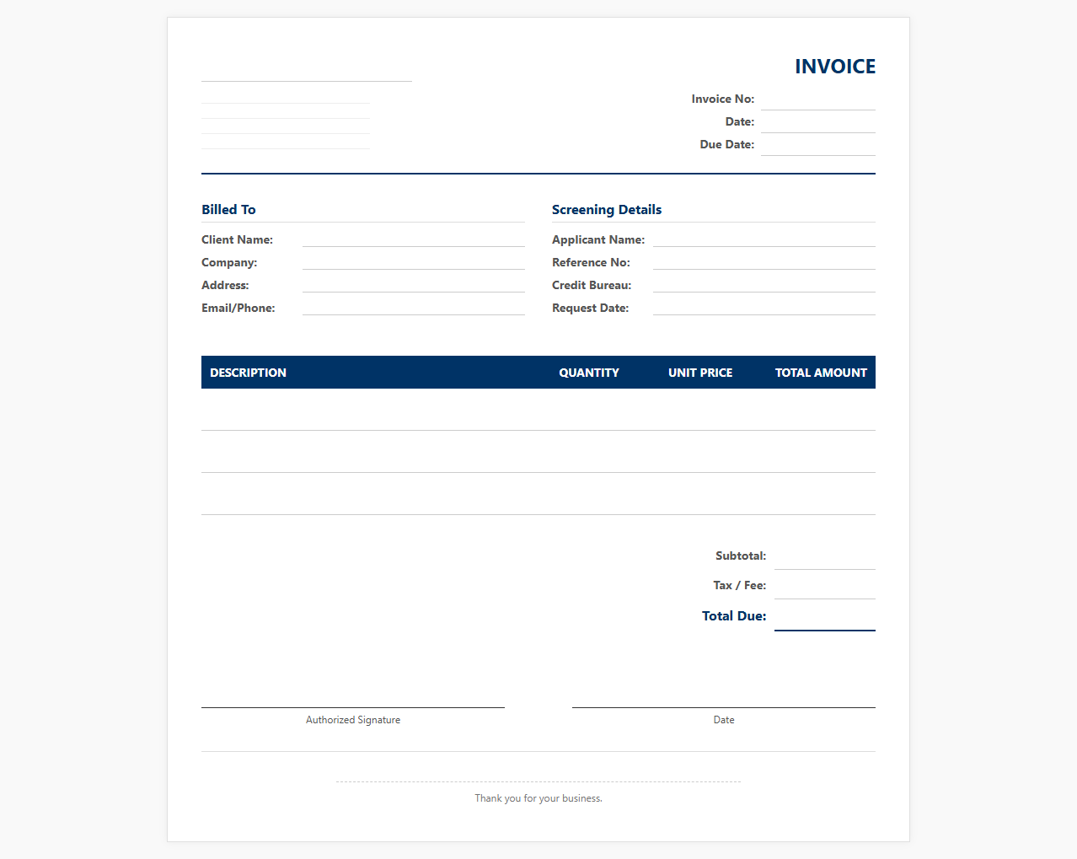This screenshot has height=859, width=1077.
Task: Click the Applicant Name label
Action: [598, 240]
